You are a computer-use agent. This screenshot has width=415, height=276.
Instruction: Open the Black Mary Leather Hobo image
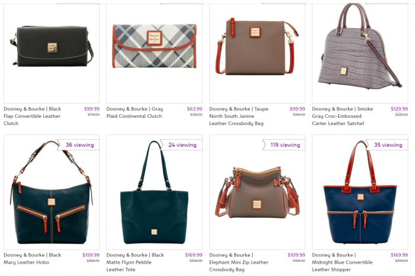(52, 192)
